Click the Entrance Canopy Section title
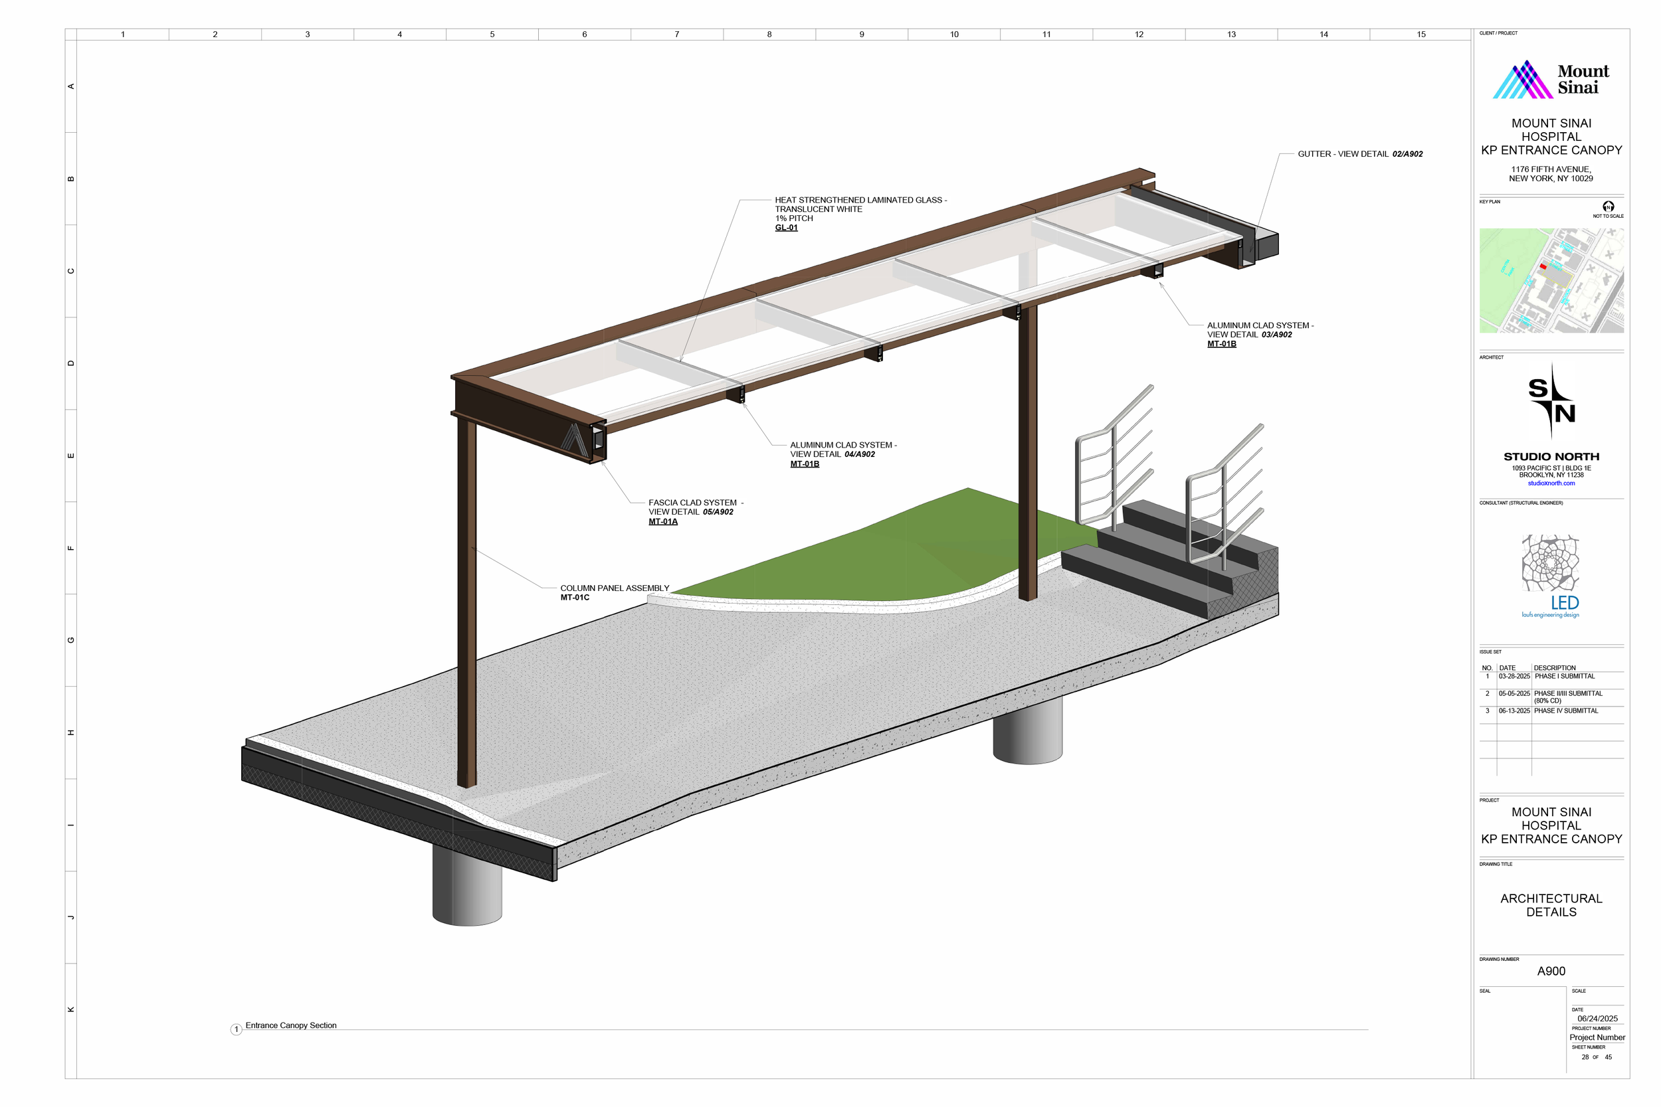The image size is (1661, 1107). coord(292,1025)
